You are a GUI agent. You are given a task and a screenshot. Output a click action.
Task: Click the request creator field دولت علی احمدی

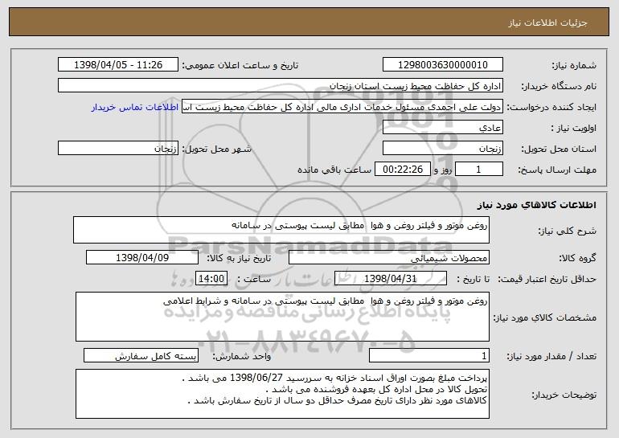tap(342, 107)
